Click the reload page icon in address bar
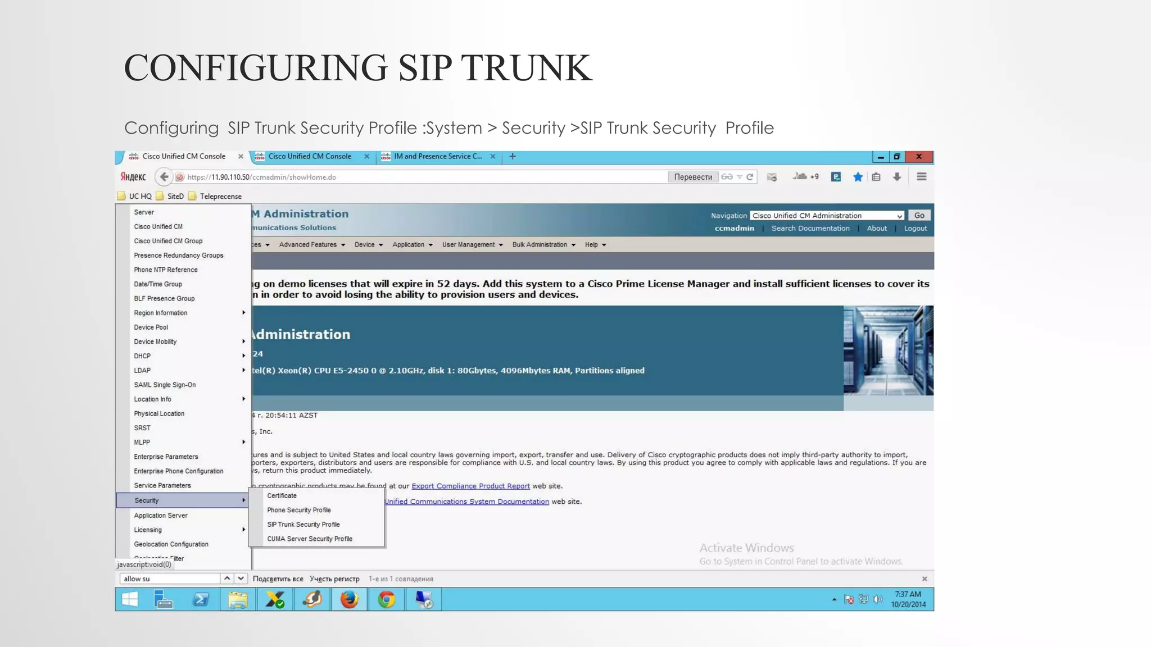This screenshot has height=647, width=1151. pos(750,177)
